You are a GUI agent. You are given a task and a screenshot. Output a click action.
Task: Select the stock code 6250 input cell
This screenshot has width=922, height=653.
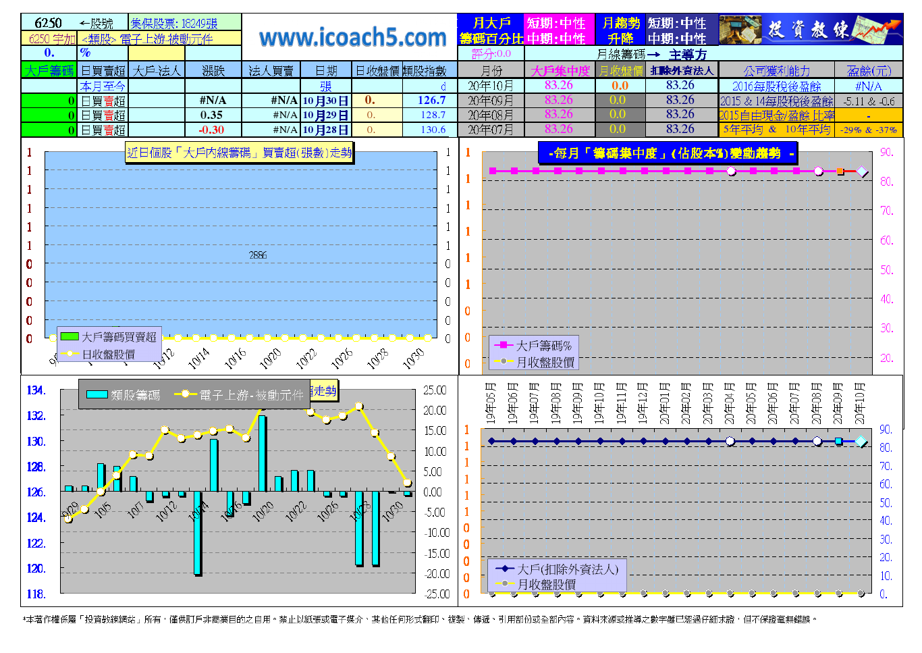pos(49,23)
